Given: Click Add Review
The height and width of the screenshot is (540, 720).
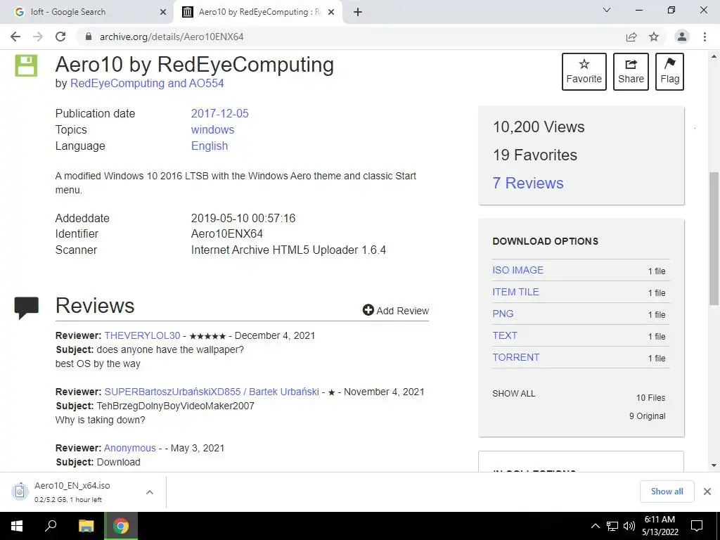Looking at the screenshot, I should [395, 310].
